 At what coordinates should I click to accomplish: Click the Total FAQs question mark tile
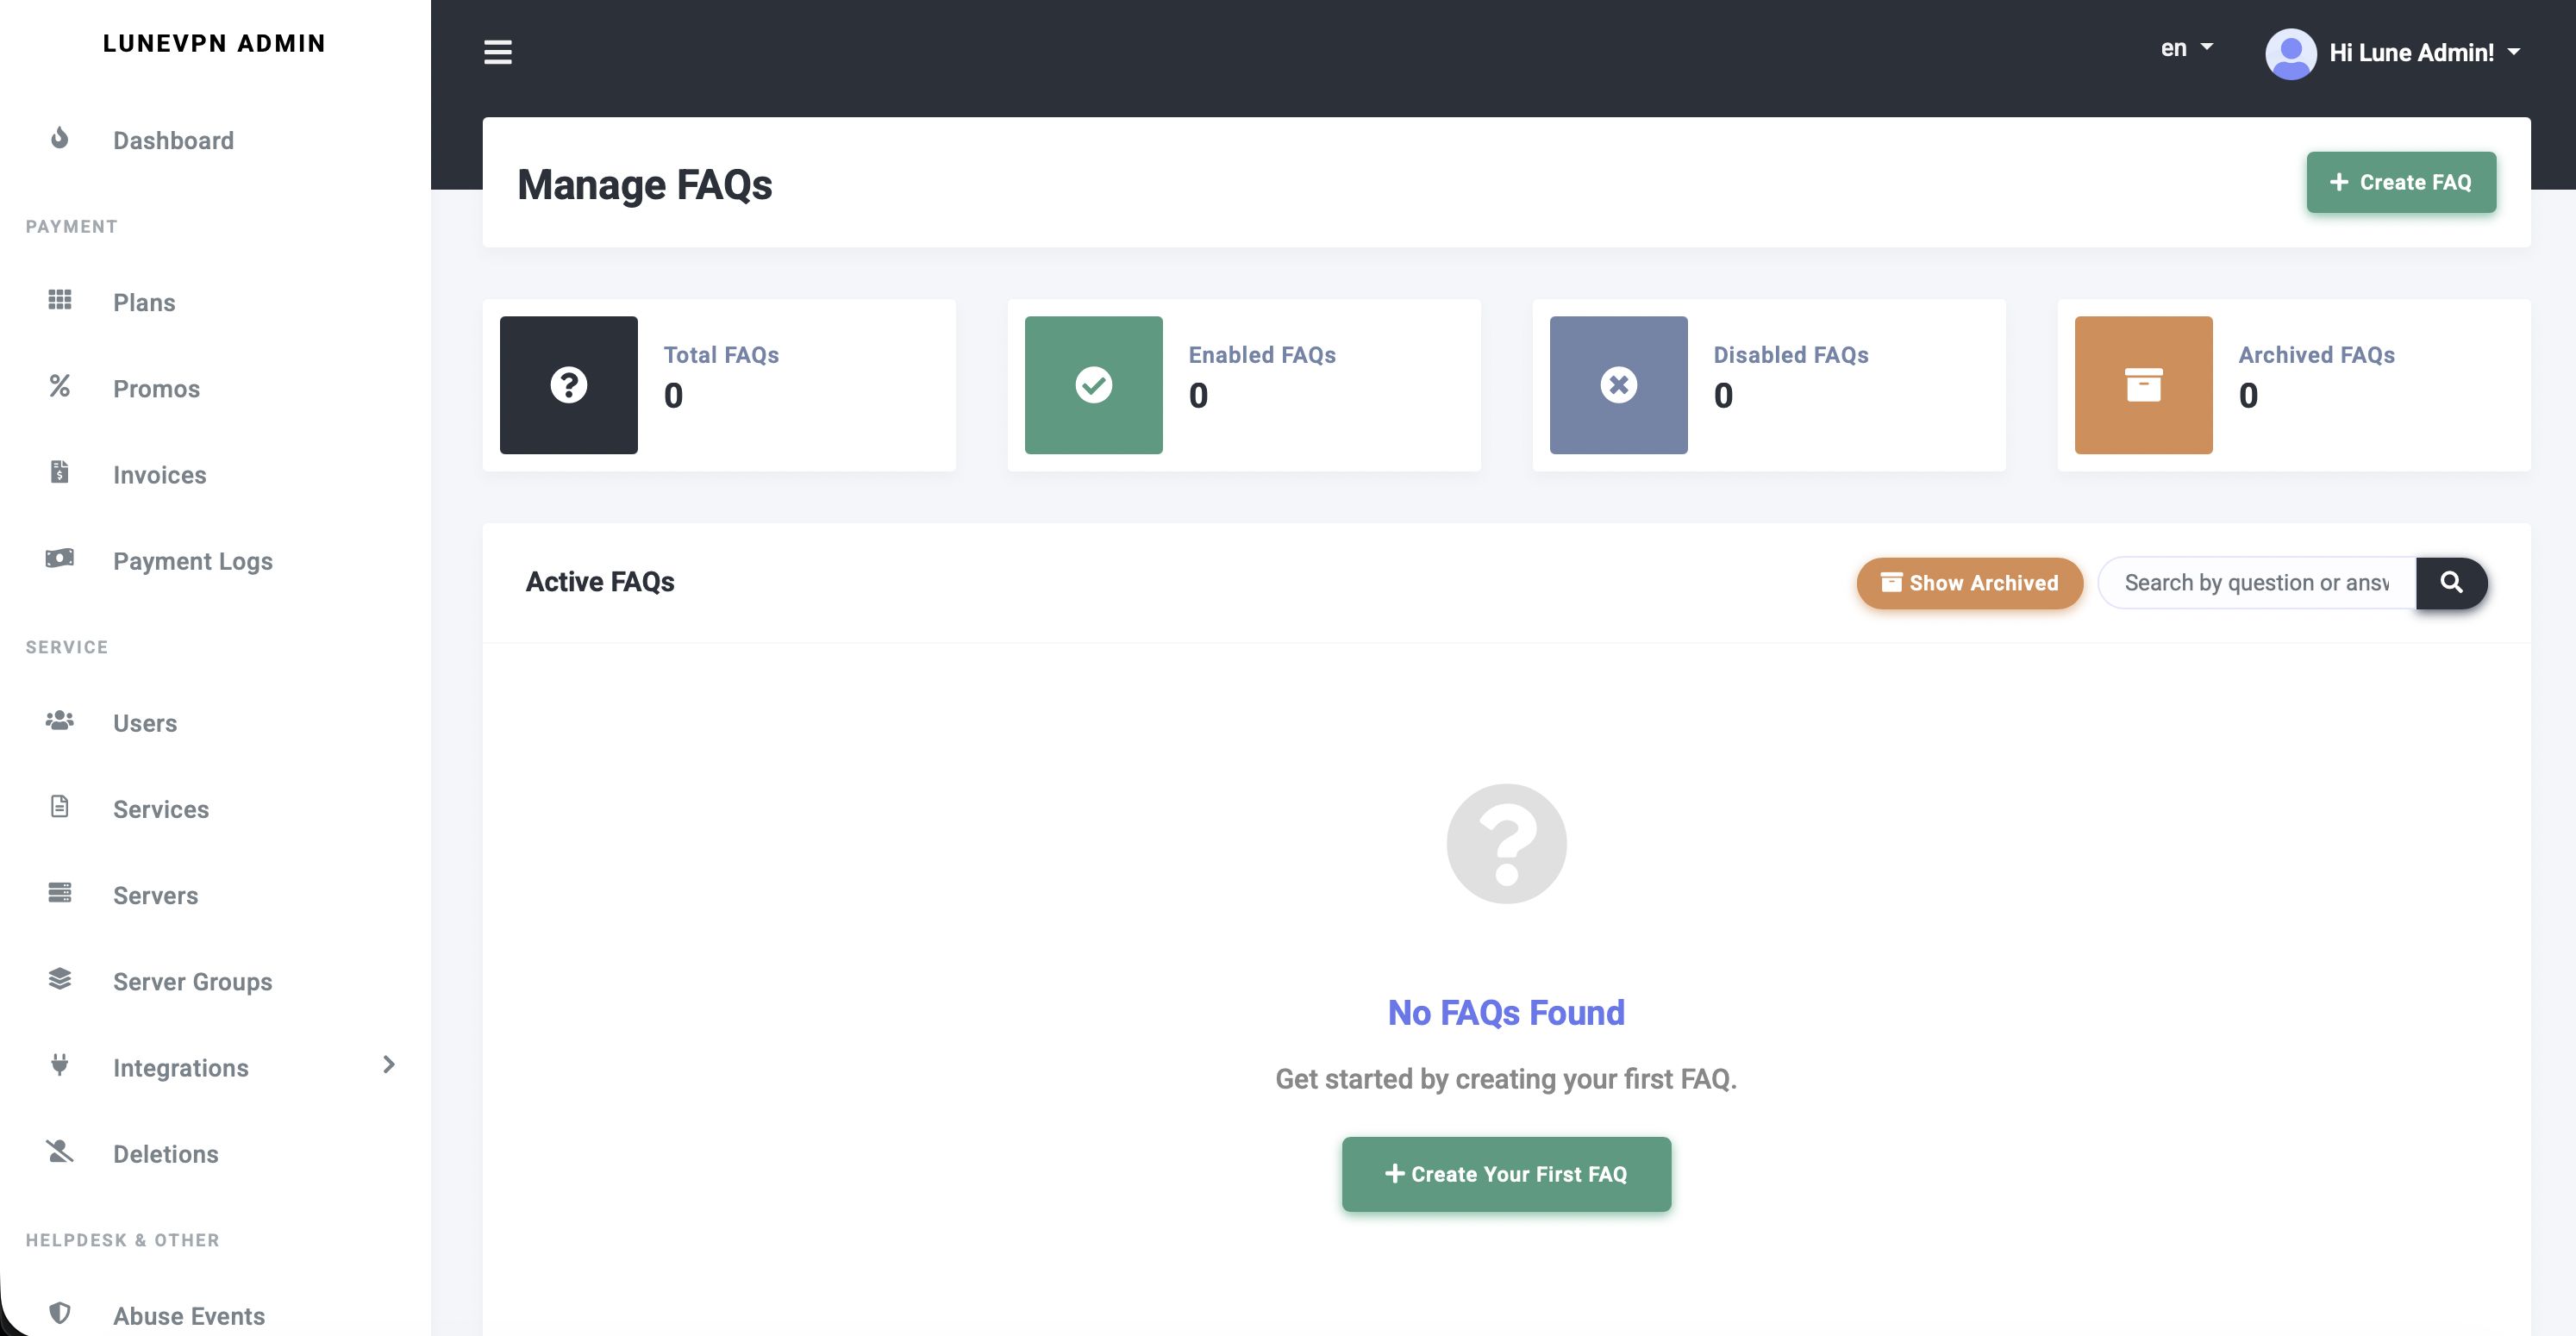pyautogui.click(x=568, y=385)
